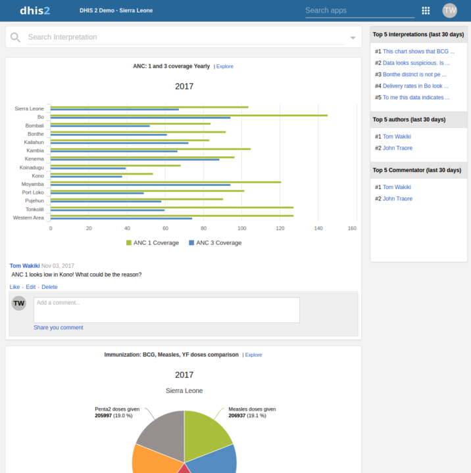Edit the ANC 1 Kono interpretation
Viewport: 471px width, 473px height.
[30, 287]
